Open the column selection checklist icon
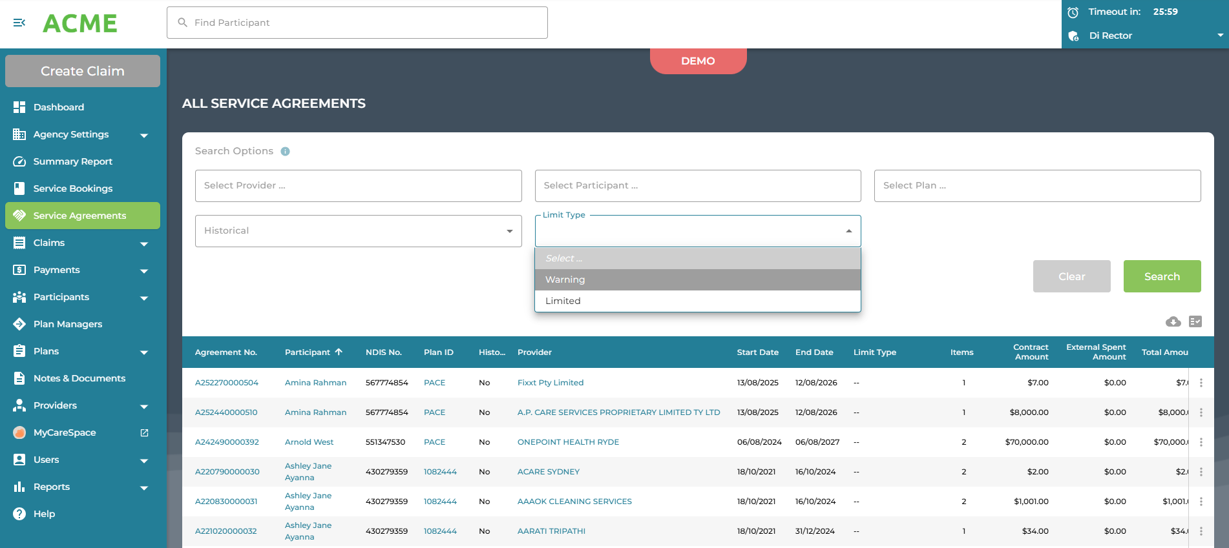 (1195, 321)
